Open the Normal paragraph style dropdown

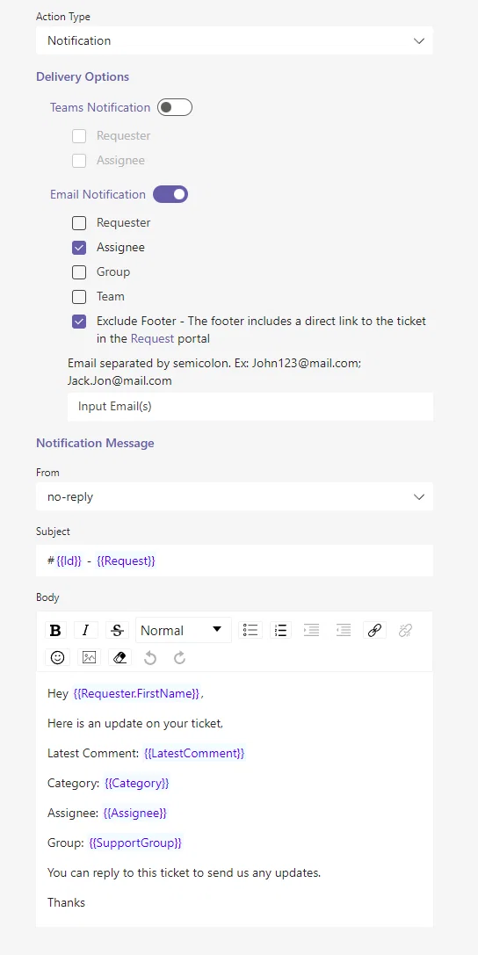pos(183,630)
